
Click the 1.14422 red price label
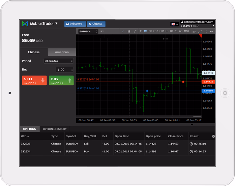click(208, 82)
